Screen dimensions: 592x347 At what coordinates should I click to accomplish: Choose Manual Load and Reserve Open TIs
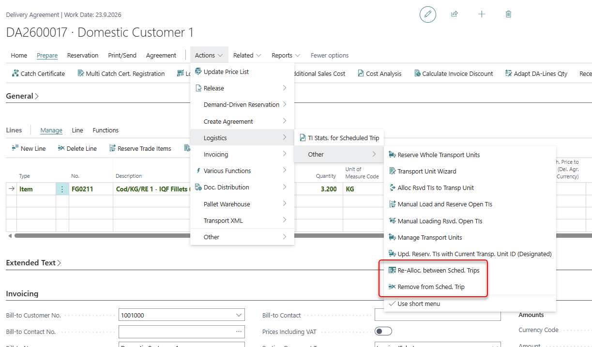(x=470, y=204)
